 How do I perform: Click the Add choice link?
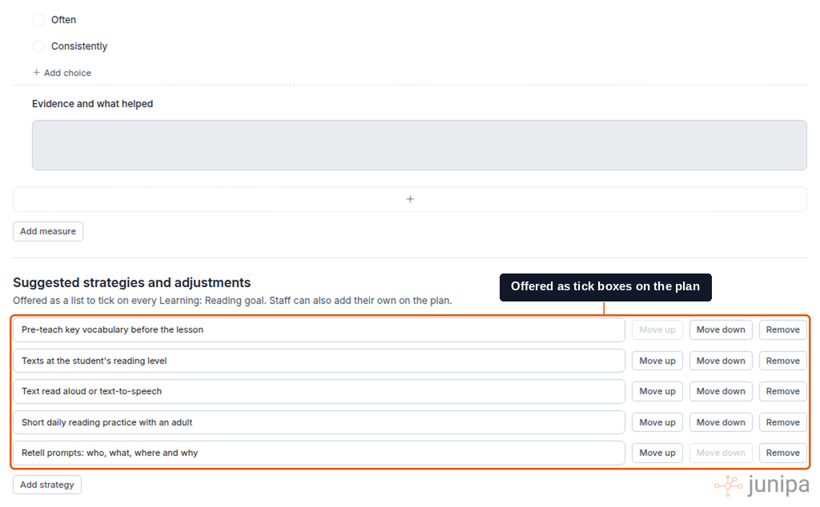point(62,73)
